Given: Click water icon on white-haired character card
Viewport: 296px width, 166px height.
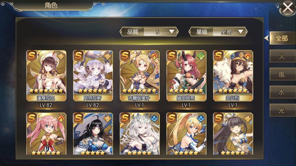Looking at the screenshot, I should 154,118.
